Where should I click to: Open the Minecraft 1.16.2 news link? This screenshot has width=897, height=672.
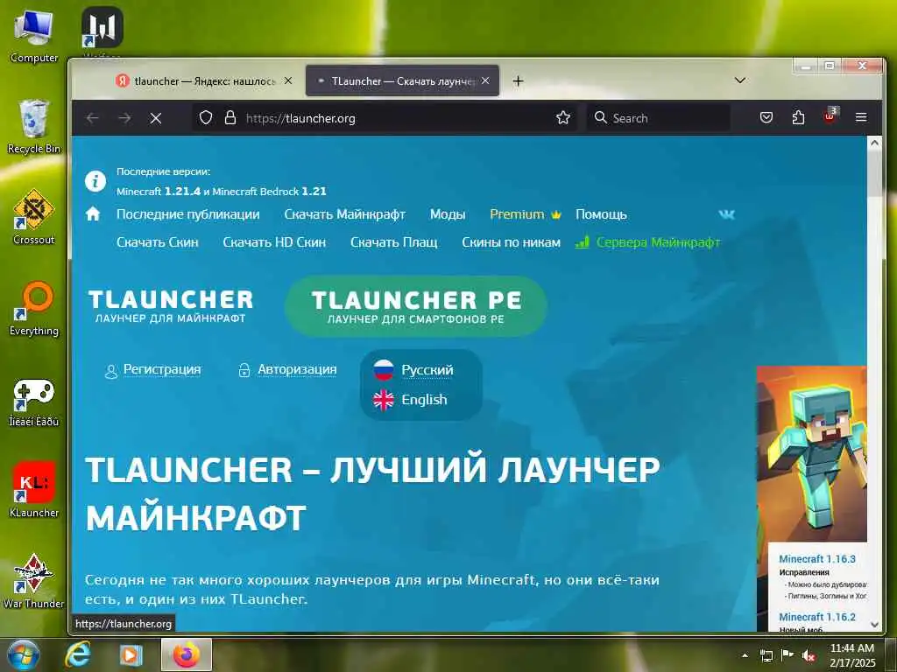817,617
